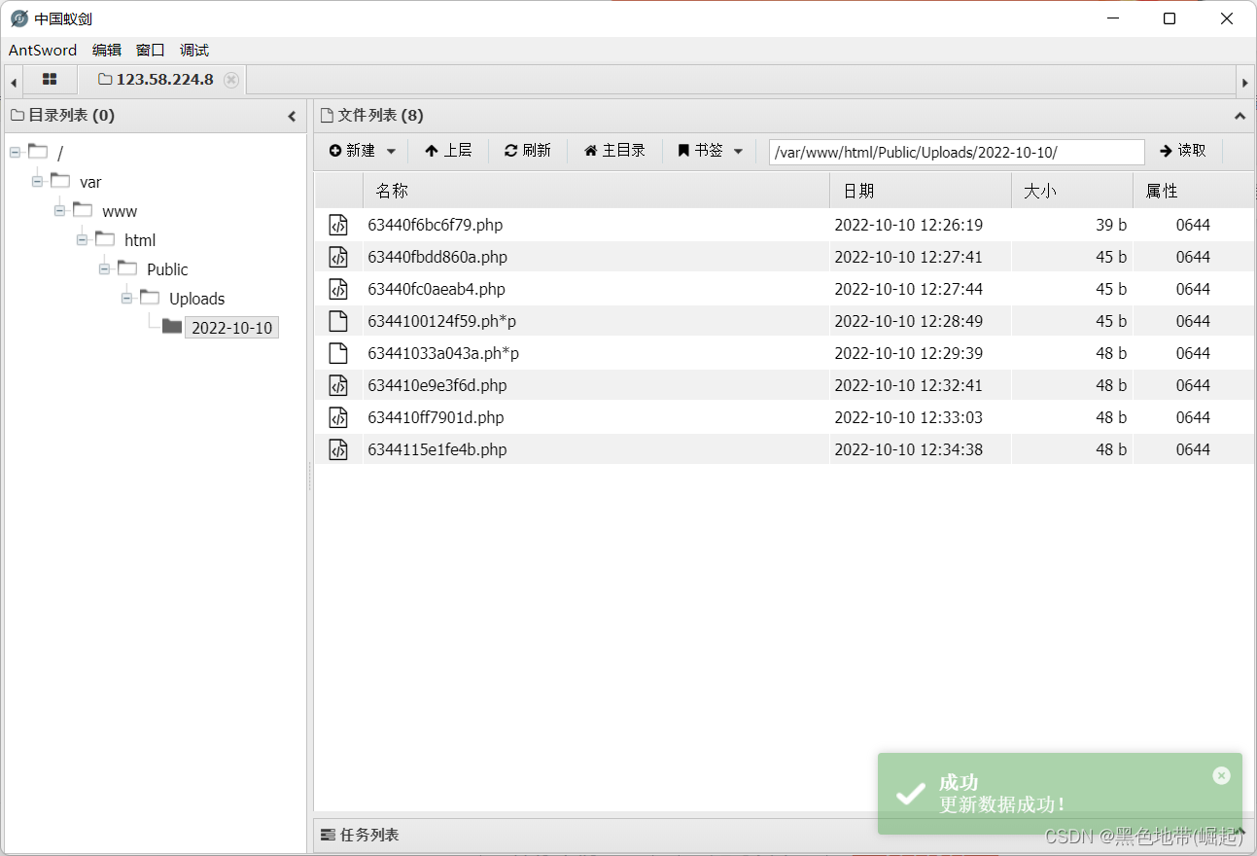Select the Uploads folder icon

[x=150, y=297]
